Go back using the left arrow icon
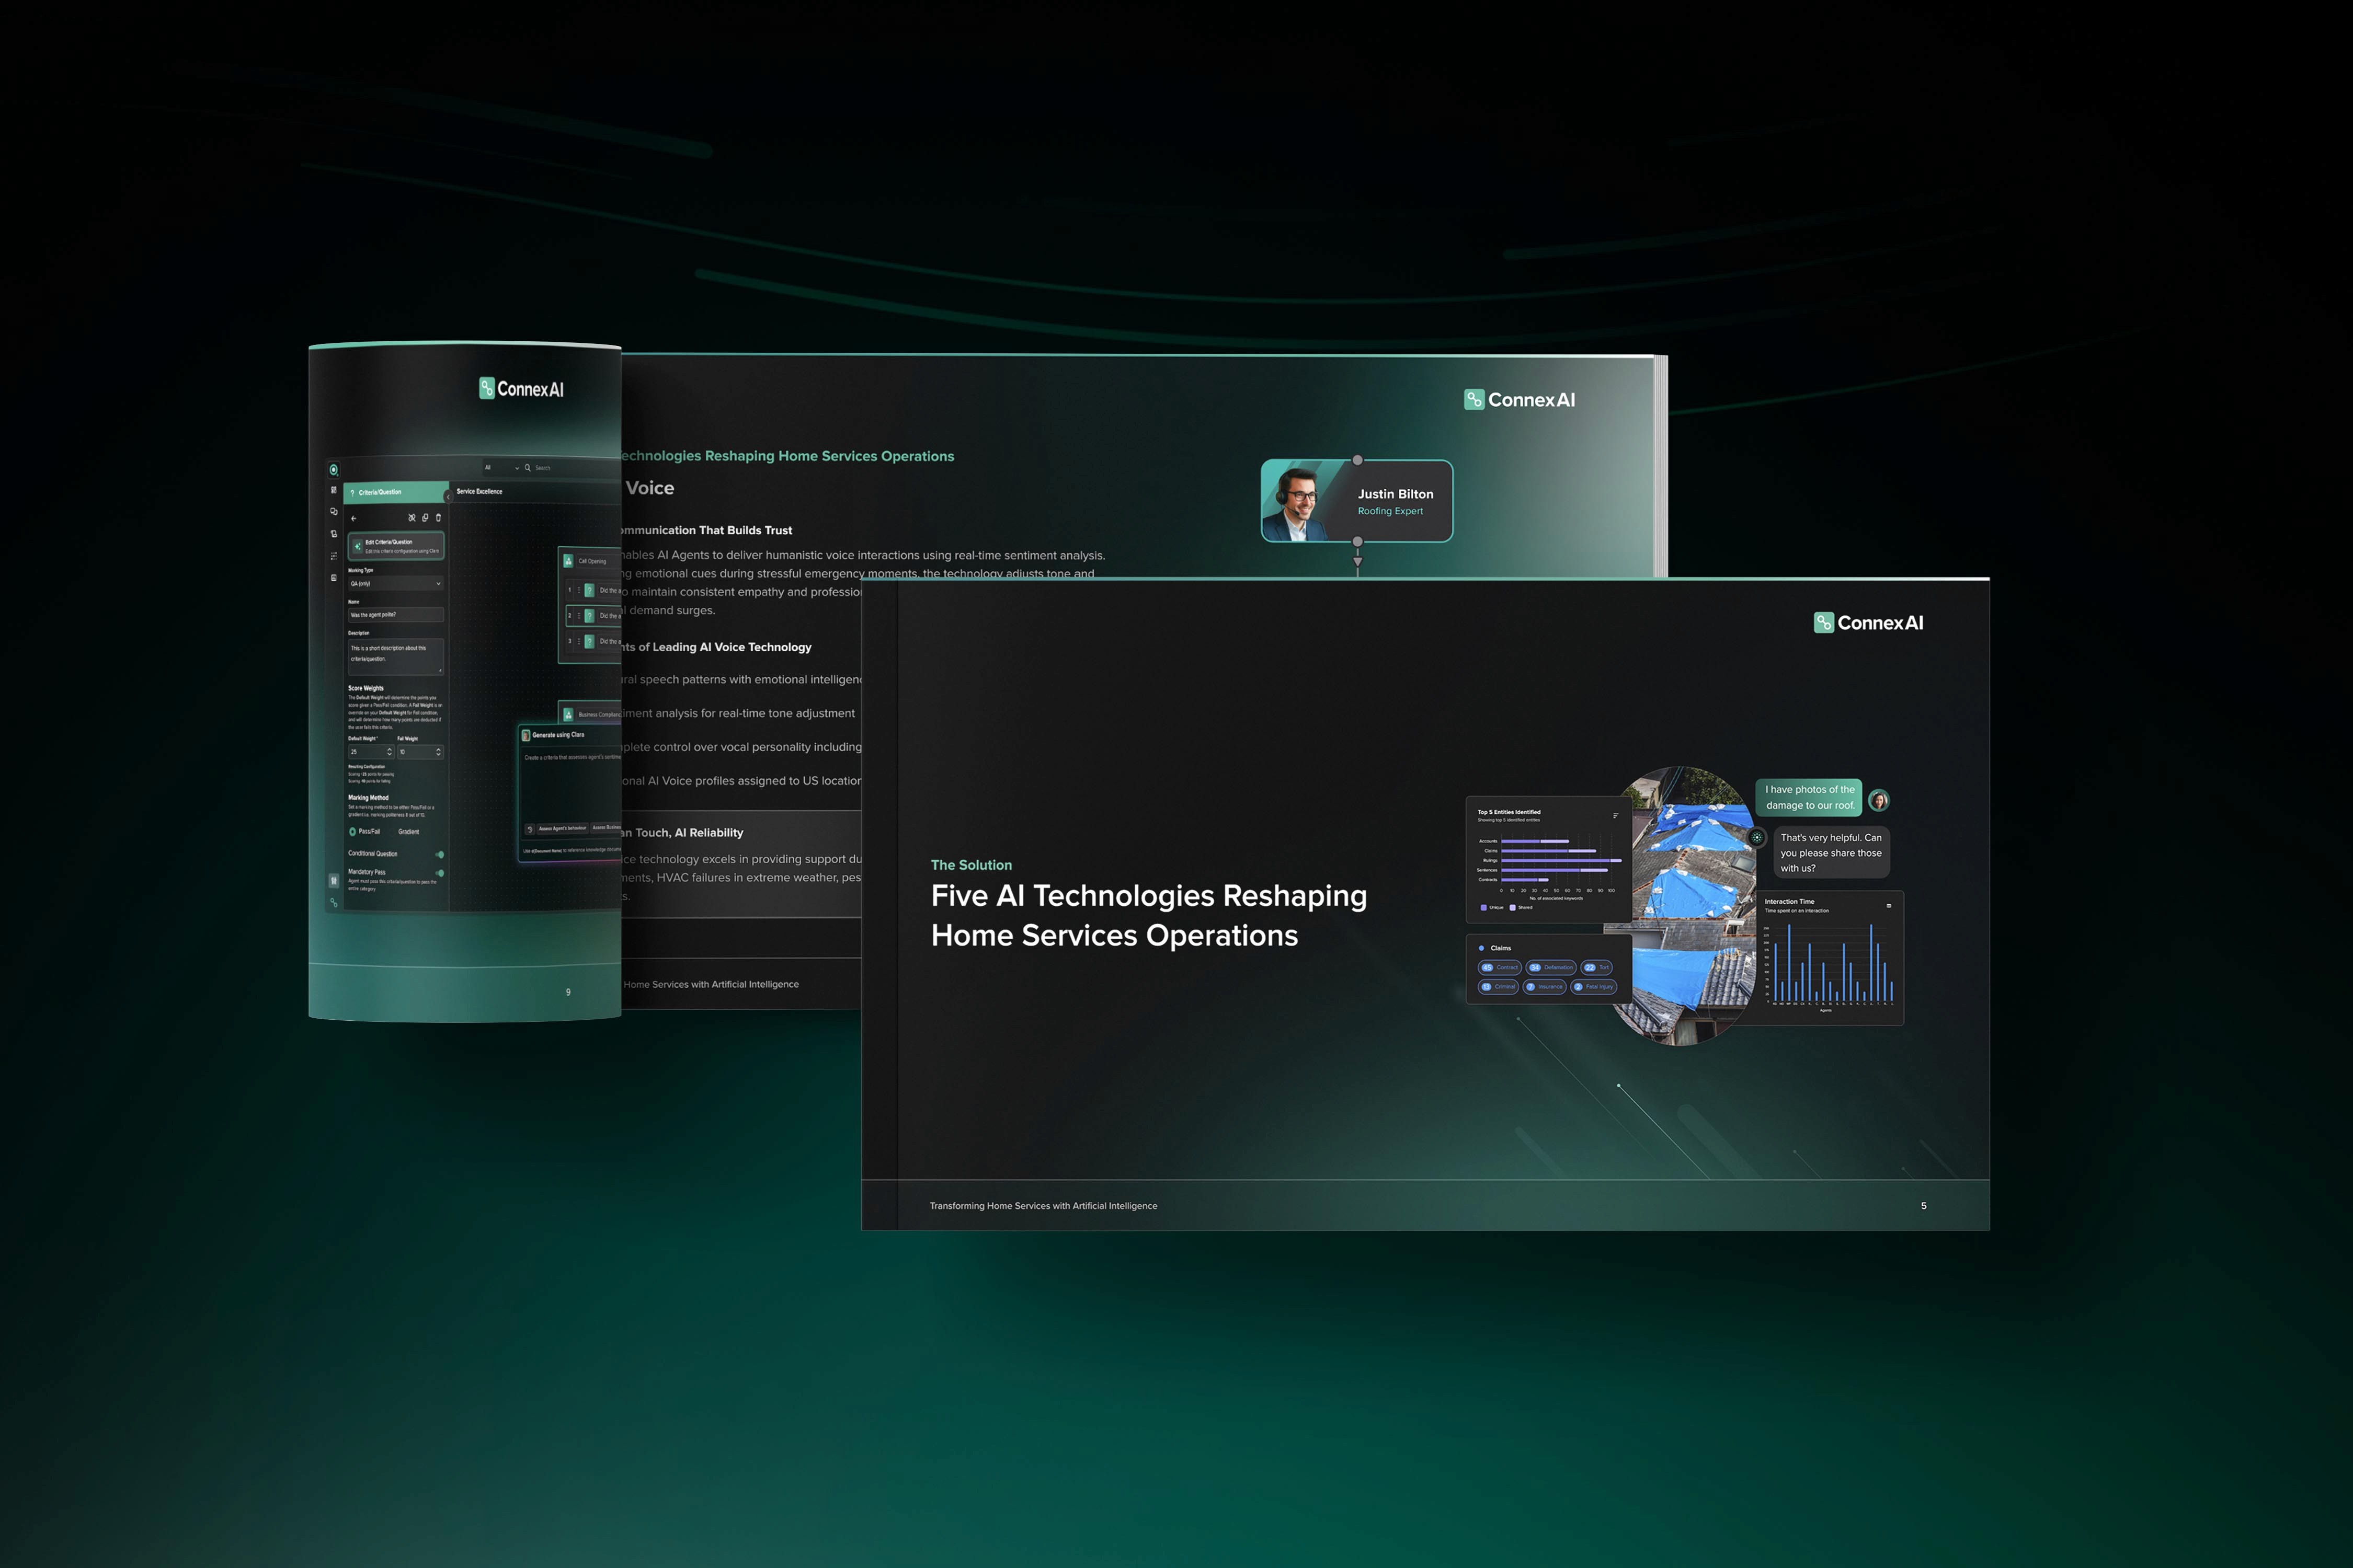 [x=353, y=518]
